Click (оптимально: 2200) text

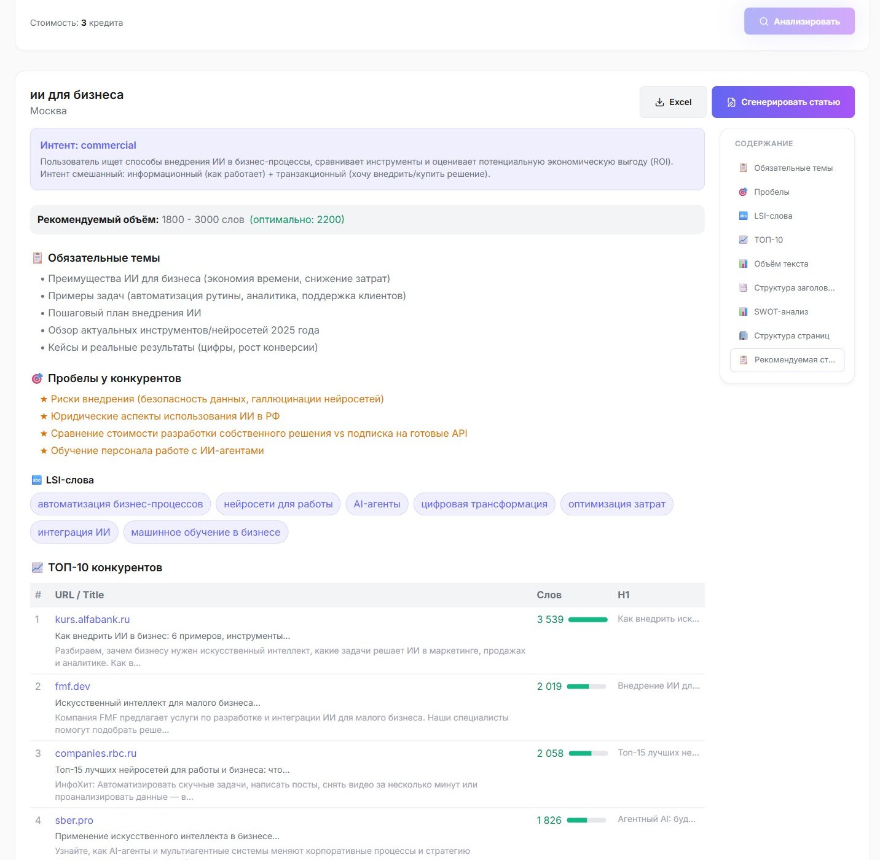[x=297, y=219]
